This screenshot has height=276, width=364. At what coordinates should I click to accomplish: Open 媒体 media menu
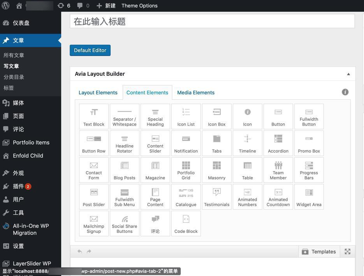point(30,103)
